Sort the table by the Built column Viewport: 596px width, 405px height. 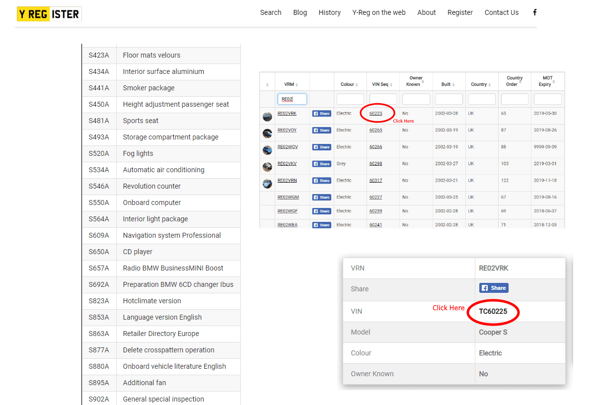tap(449, 84)
